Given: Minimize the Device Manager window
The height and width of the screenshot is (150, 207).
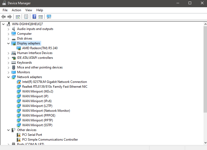Looking at the screenshot, I should 178,3.
